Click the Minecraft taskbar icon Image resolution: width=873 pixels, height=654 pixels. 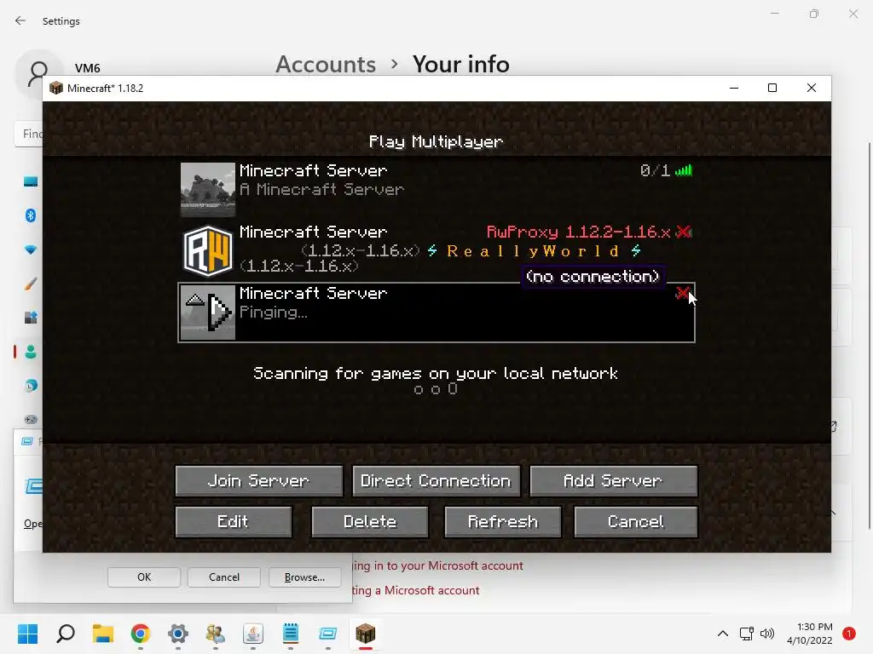pyautogui.click(x=365, y=634)
